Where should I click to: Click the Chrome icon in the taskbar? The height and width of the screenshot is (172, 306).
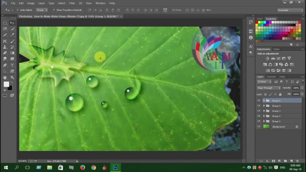(x=93, y=167)
